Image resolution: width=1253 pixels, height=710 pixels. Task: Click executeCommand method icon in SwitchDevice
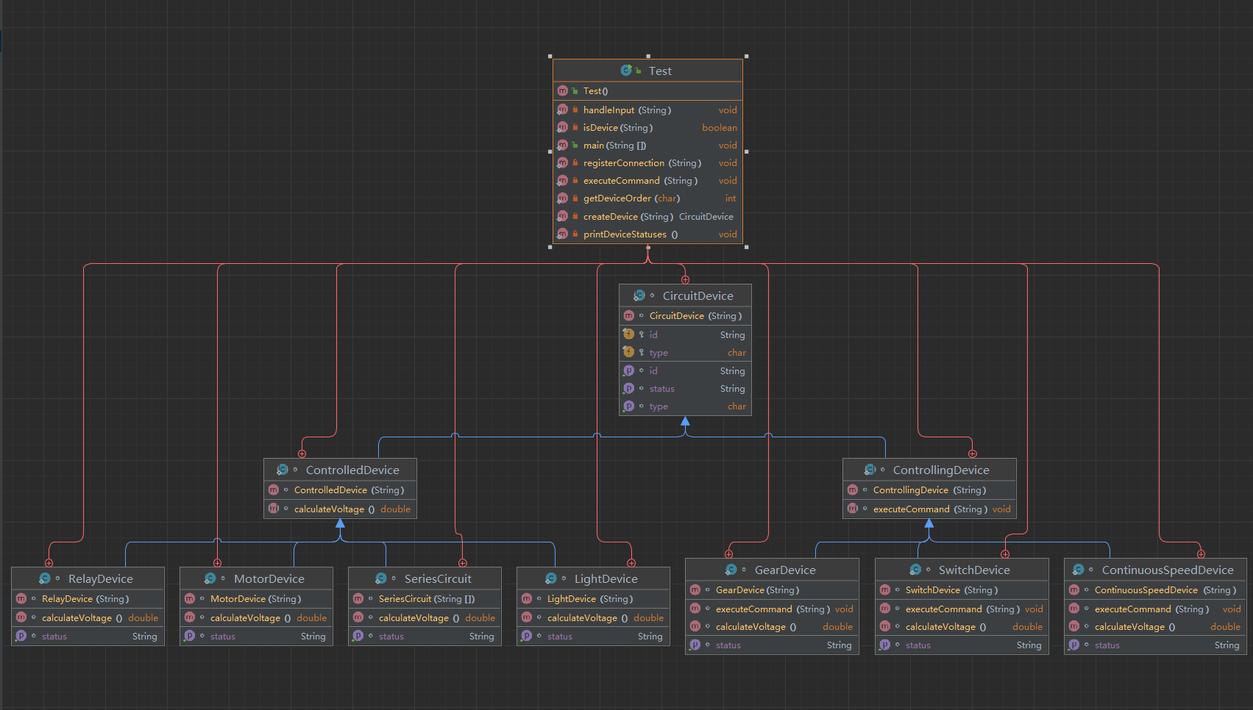point(884,609)
